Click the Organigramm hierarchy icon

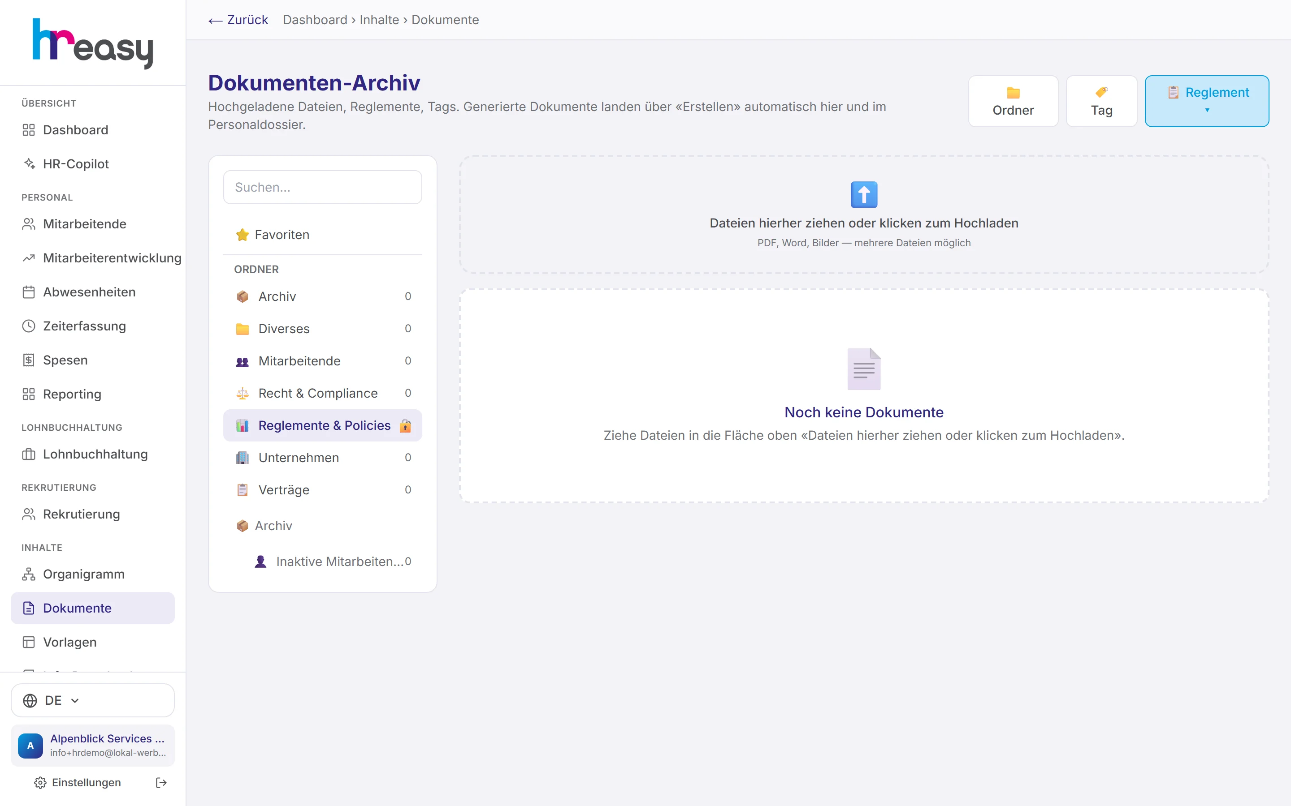(29, 574)
